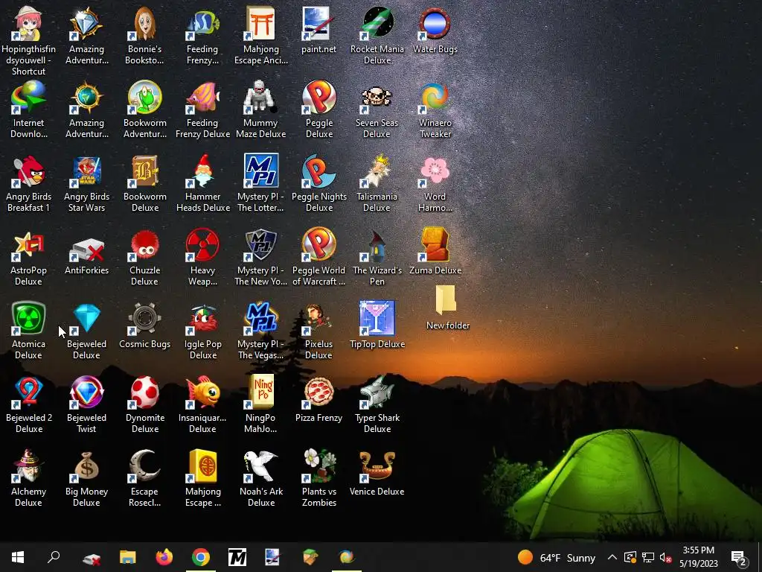Open the notification center
This screenshot has height=572, width=762.
(739, 557)
